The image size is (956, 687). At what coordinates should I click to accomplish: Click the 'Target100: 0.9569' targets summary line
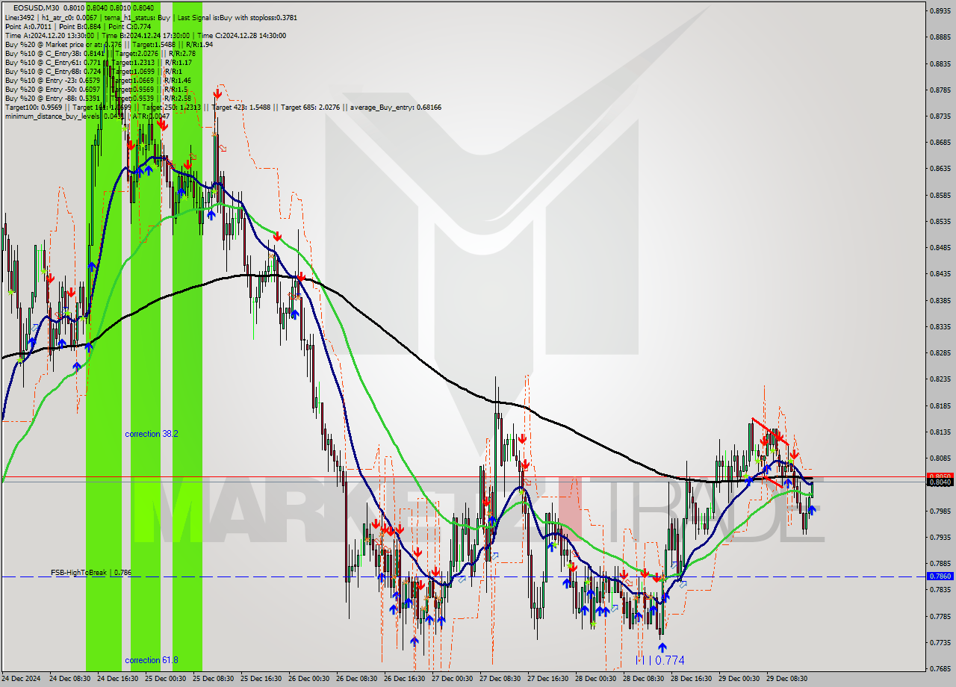coord(223,107)
